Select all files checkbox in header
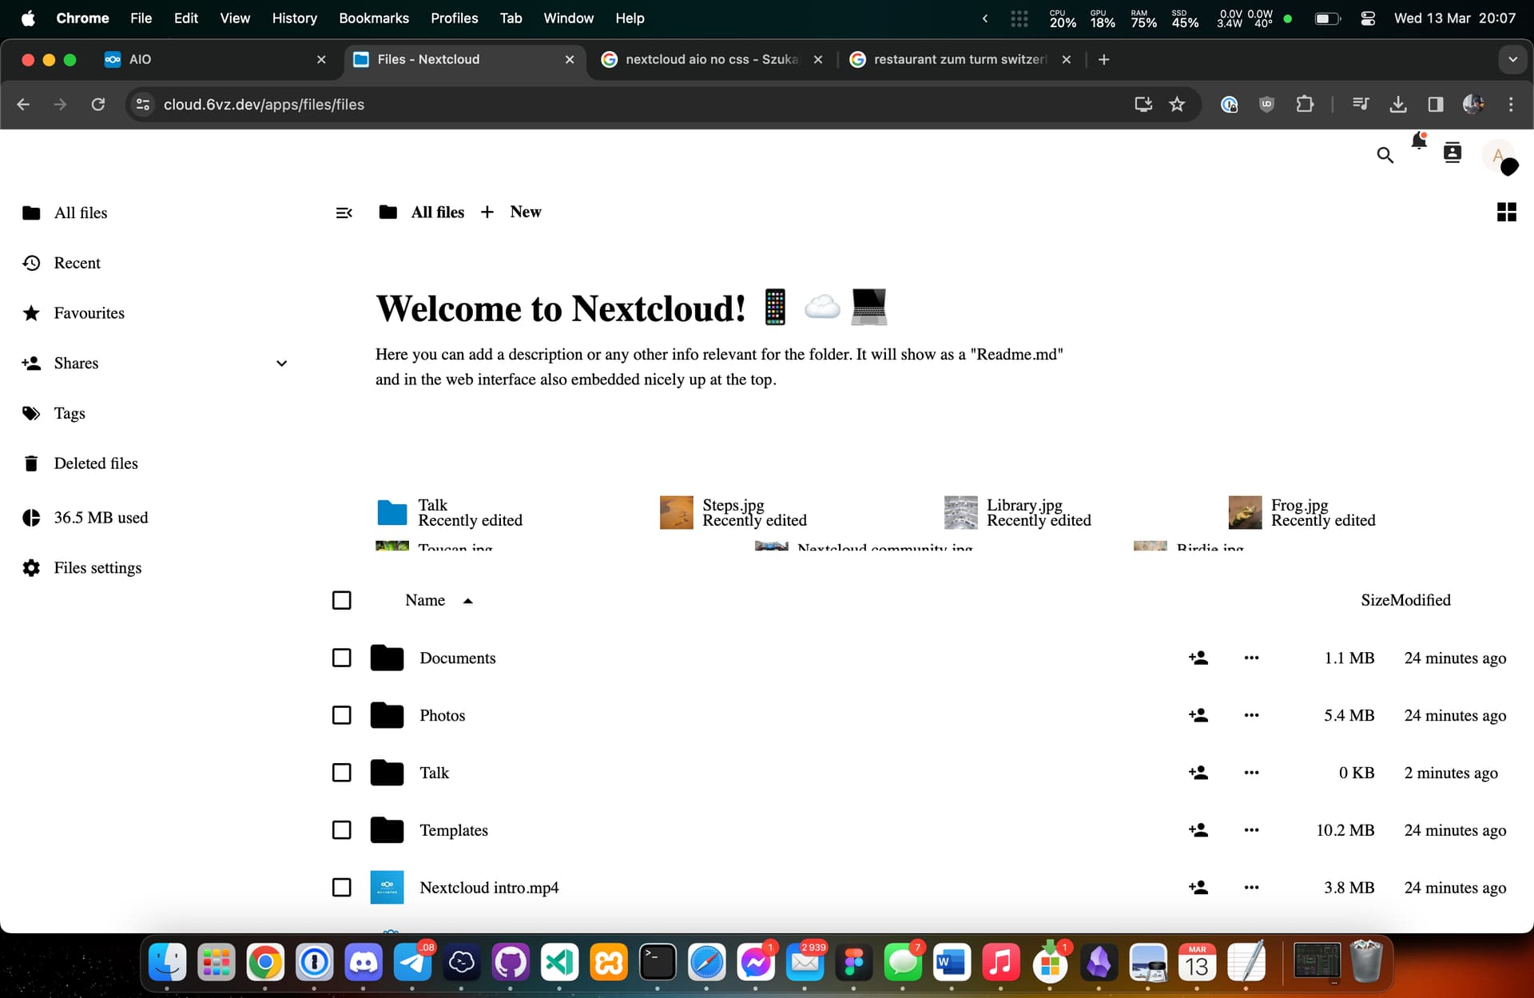1534x998 pixels. (x=341, y=600)
